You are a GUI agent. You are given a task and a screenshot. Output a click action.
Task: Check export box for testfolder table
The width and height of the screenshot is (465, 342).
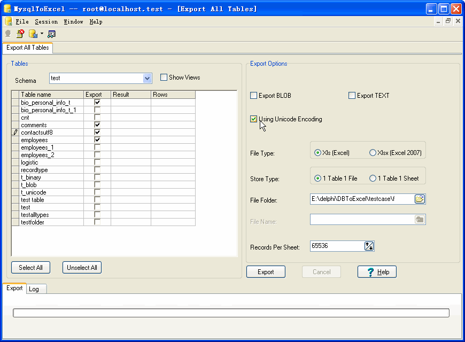pos(97,222)
